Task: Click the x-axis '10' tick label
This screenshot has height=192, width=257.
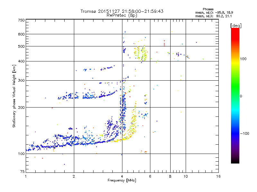Action: (186, 176)
